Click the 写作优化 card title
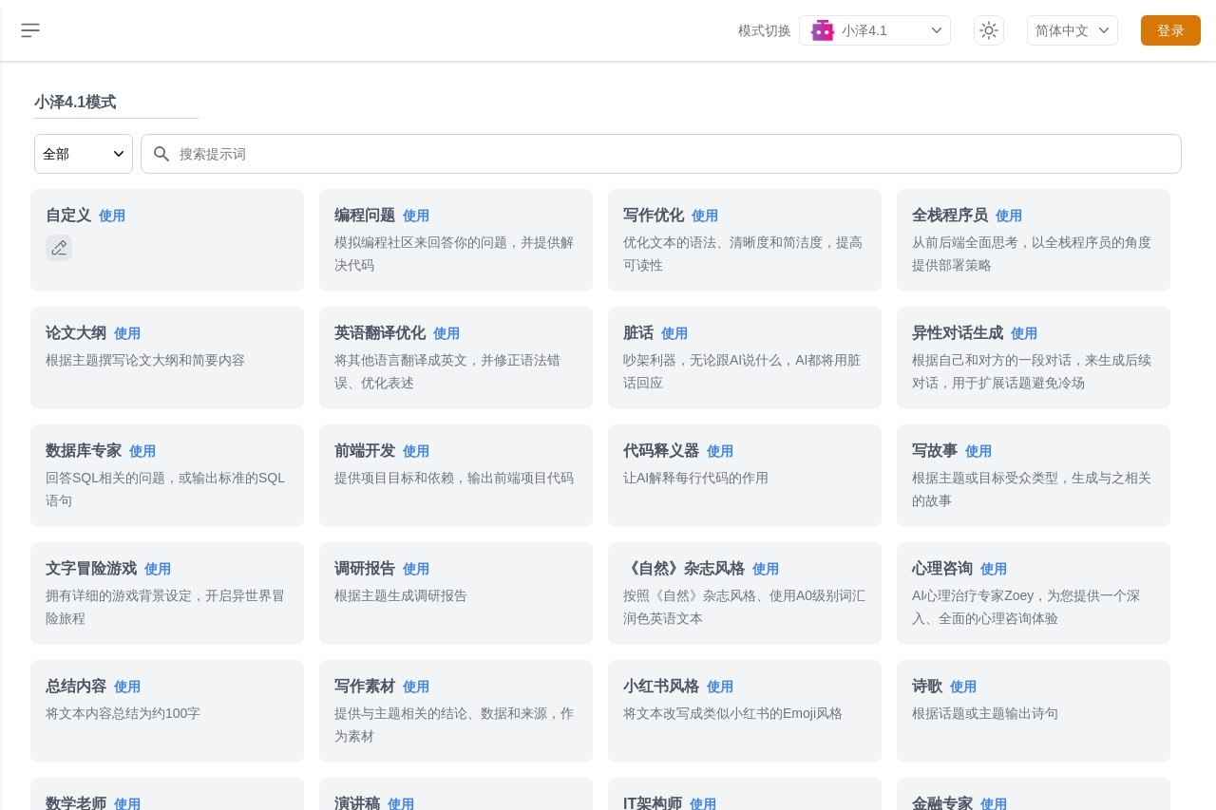The height and width of the screenshot is (810, 1216). pyautogui.click(x=654, y=215)
